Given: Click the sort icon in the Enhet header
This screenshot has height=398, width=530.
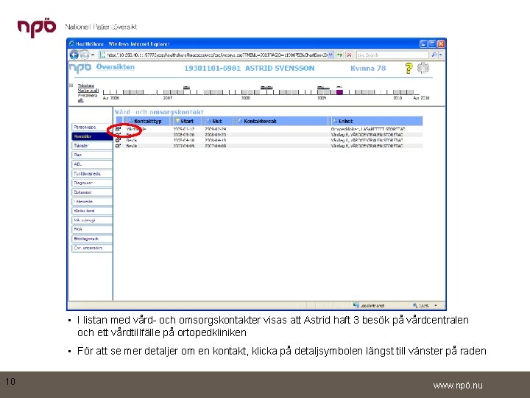Looking at the screenshot, I should (x=335, y=121).
